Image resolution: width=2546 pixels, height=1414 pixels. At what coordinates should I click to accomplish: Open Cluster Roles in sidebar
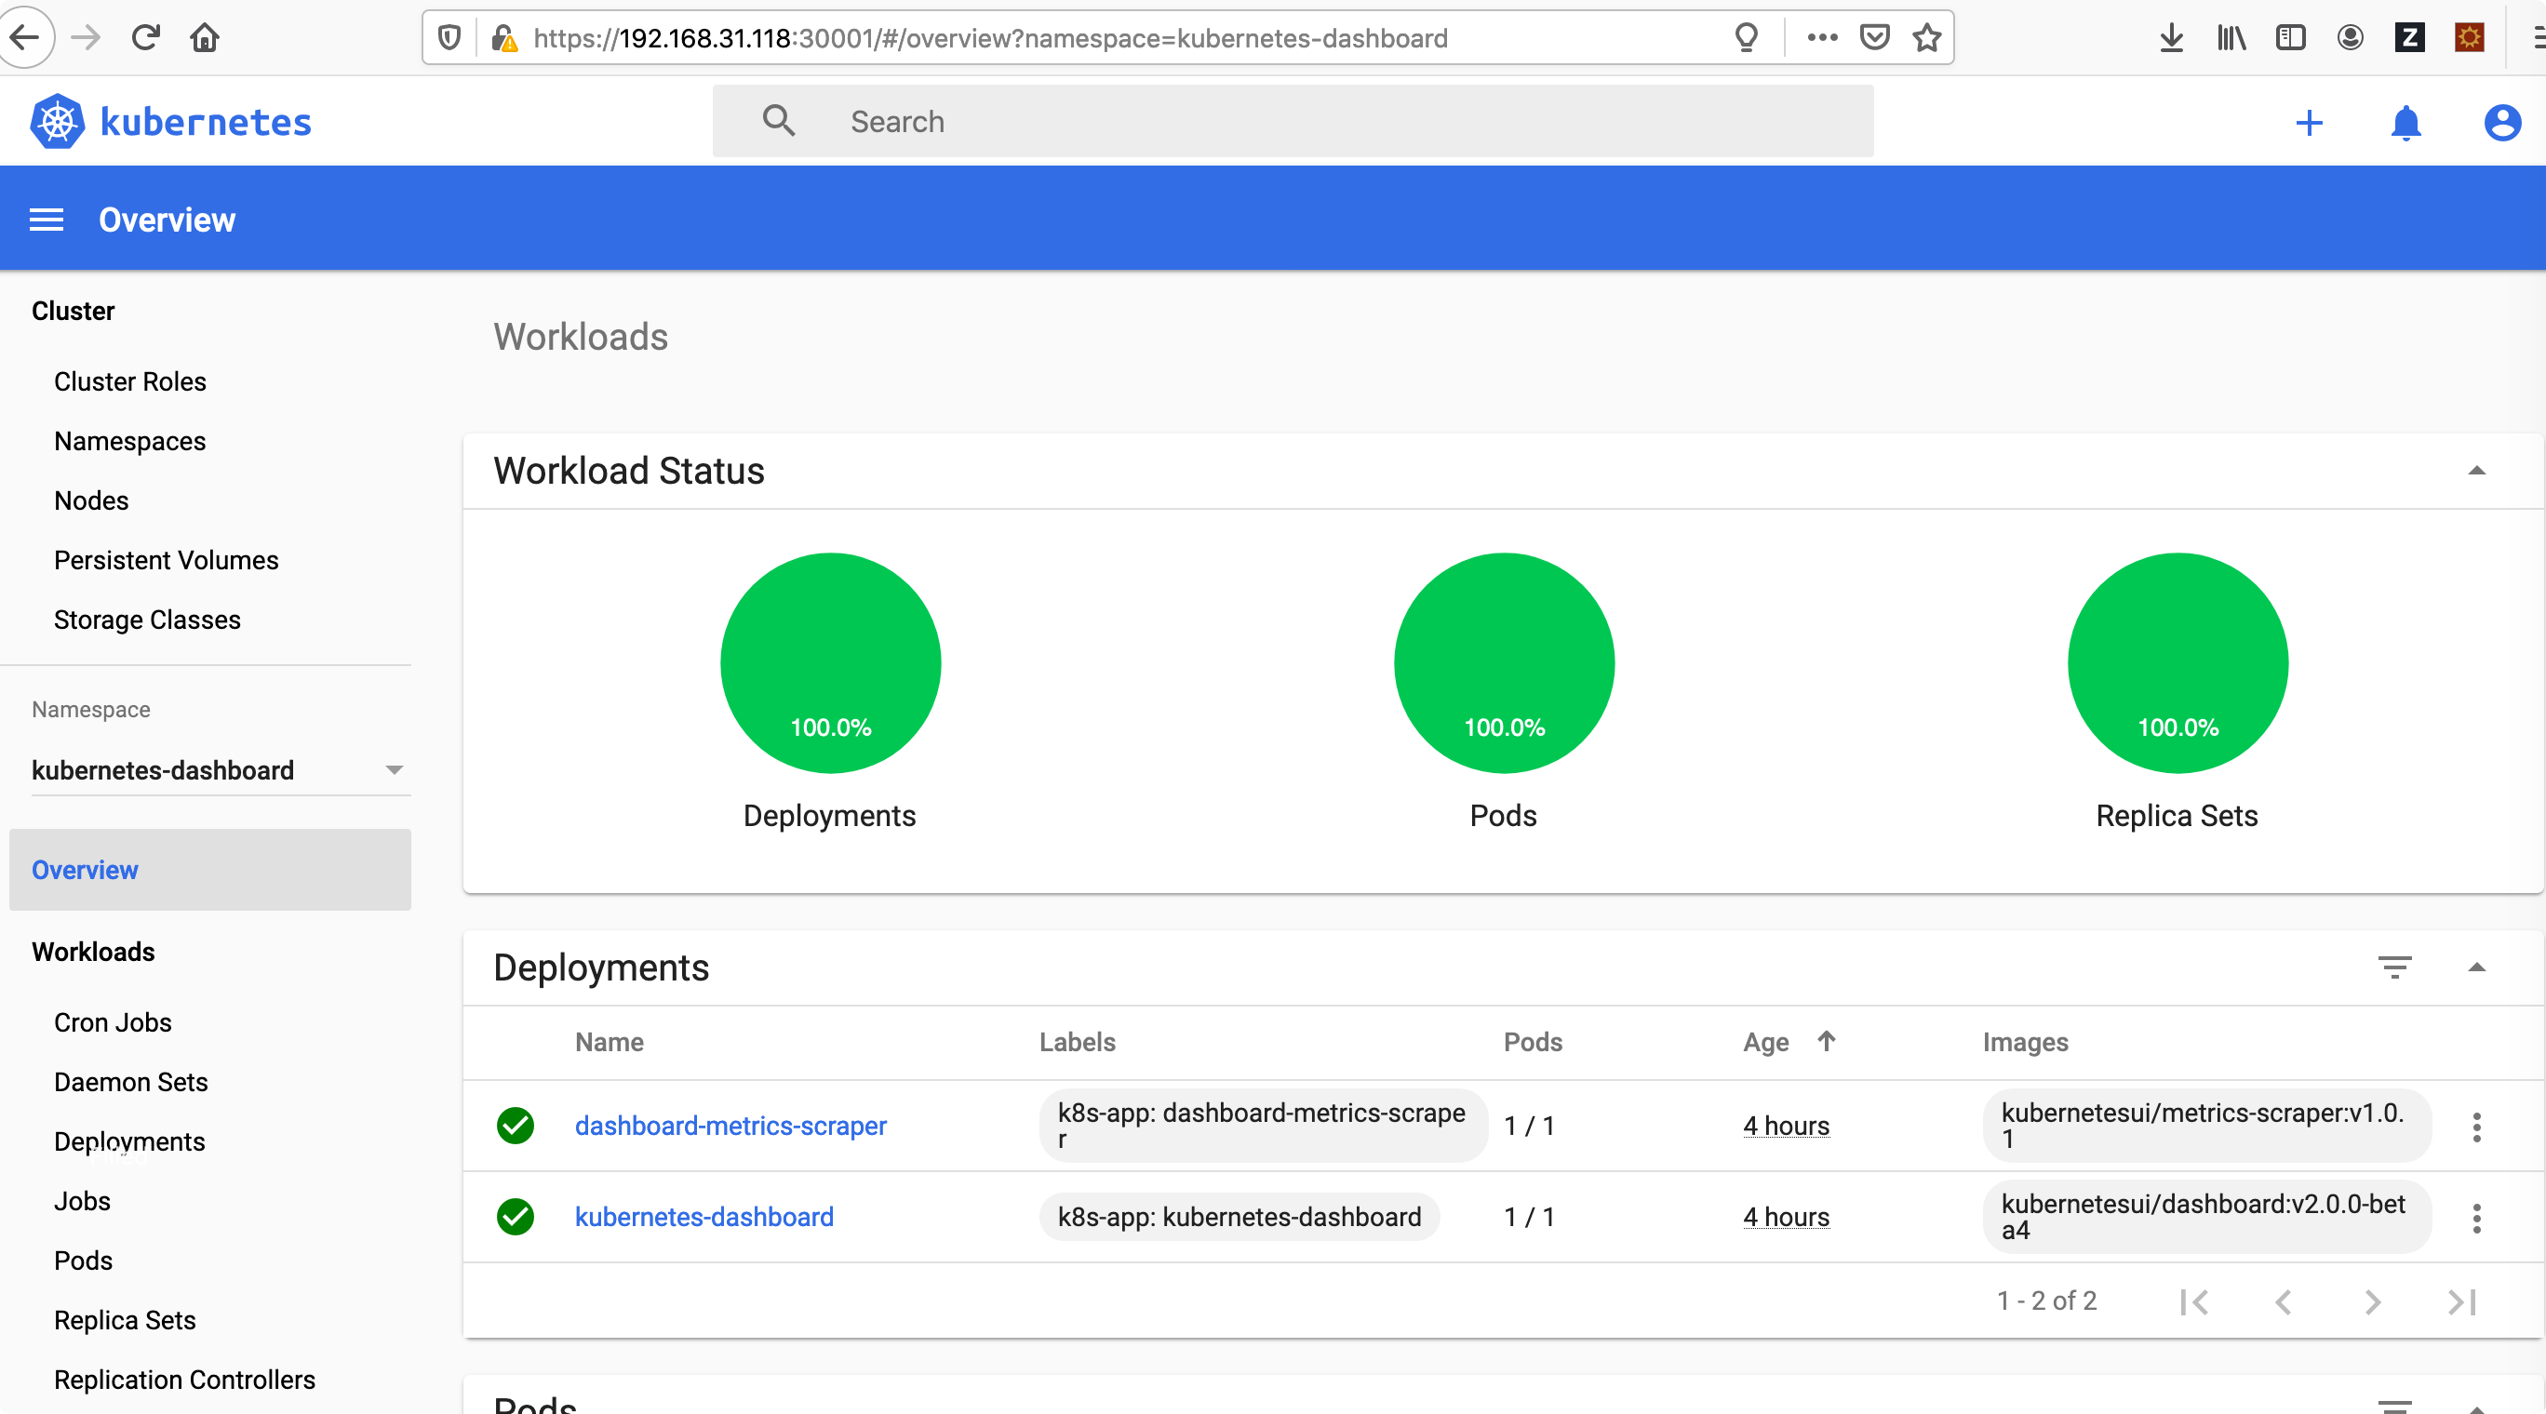[x=129, y=381]
